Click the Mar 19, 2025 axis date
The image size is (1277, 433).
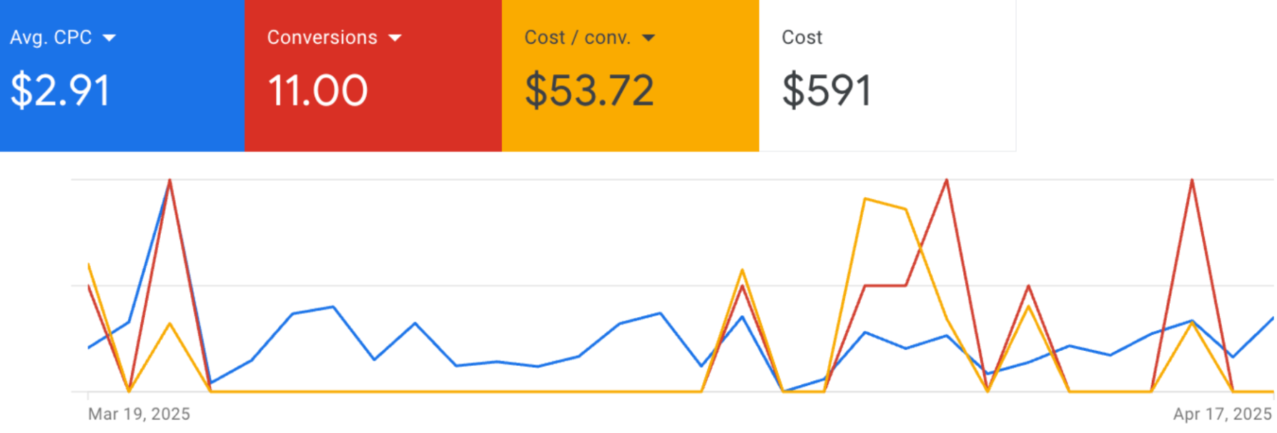click(x=139, y=414)
